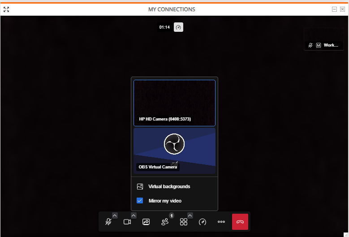The height and width of the screenshot is (237, 349).
Task: Click the OBS Virtual Camera label
Action: (158, 167)
